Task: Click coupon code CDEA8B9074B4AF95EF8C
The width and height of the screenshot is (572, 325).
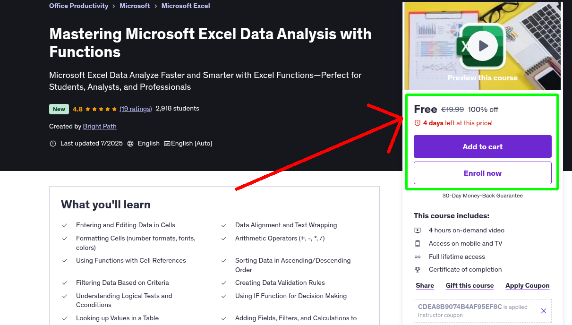Action: coord(460,307)
